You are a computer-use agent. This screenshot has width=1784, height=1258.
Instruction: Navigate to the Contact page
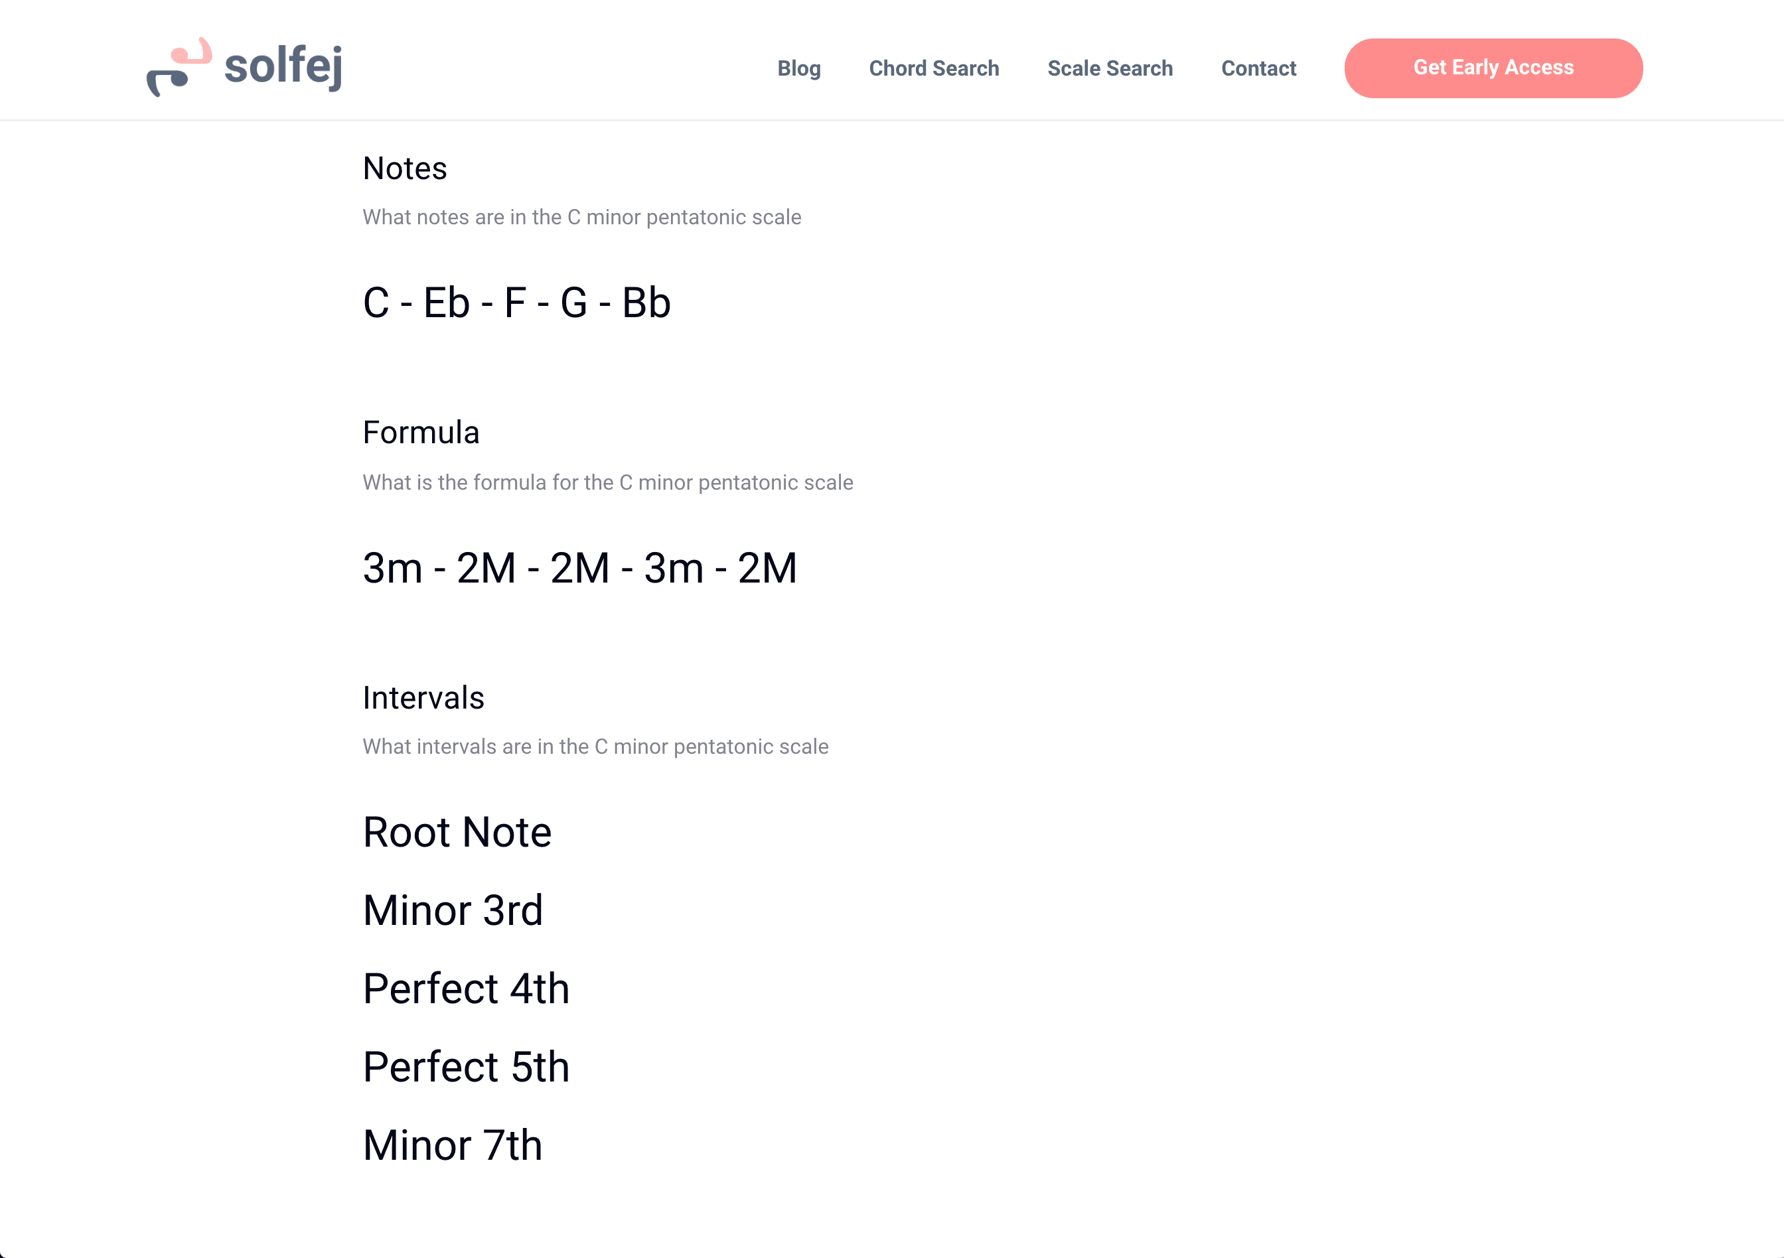[1258, 68]
